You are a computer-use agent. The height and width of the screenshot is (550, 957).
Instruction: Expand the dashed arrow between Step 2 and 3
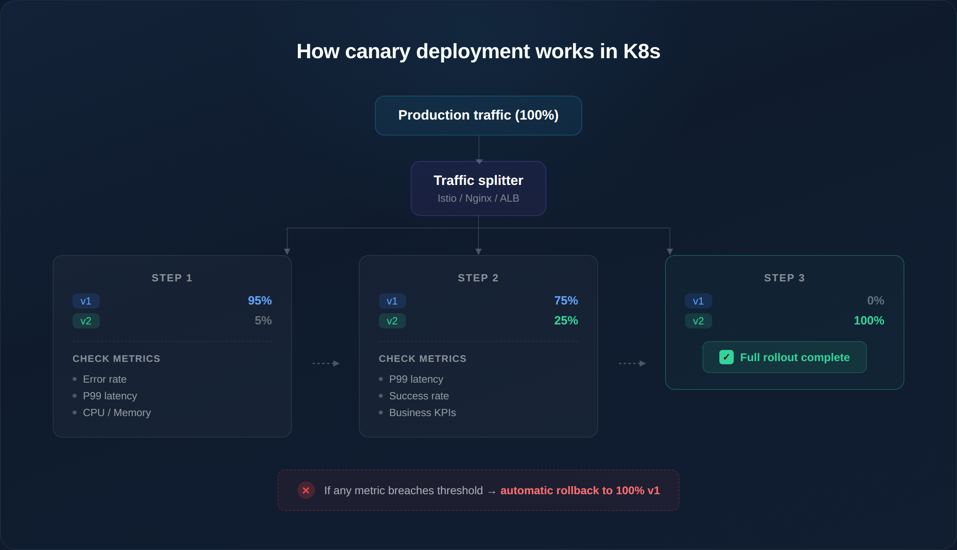click(x=632, y=363)
